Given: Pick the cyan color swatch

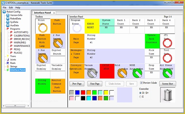Looking at the screenshot, I should pos(89,98).
